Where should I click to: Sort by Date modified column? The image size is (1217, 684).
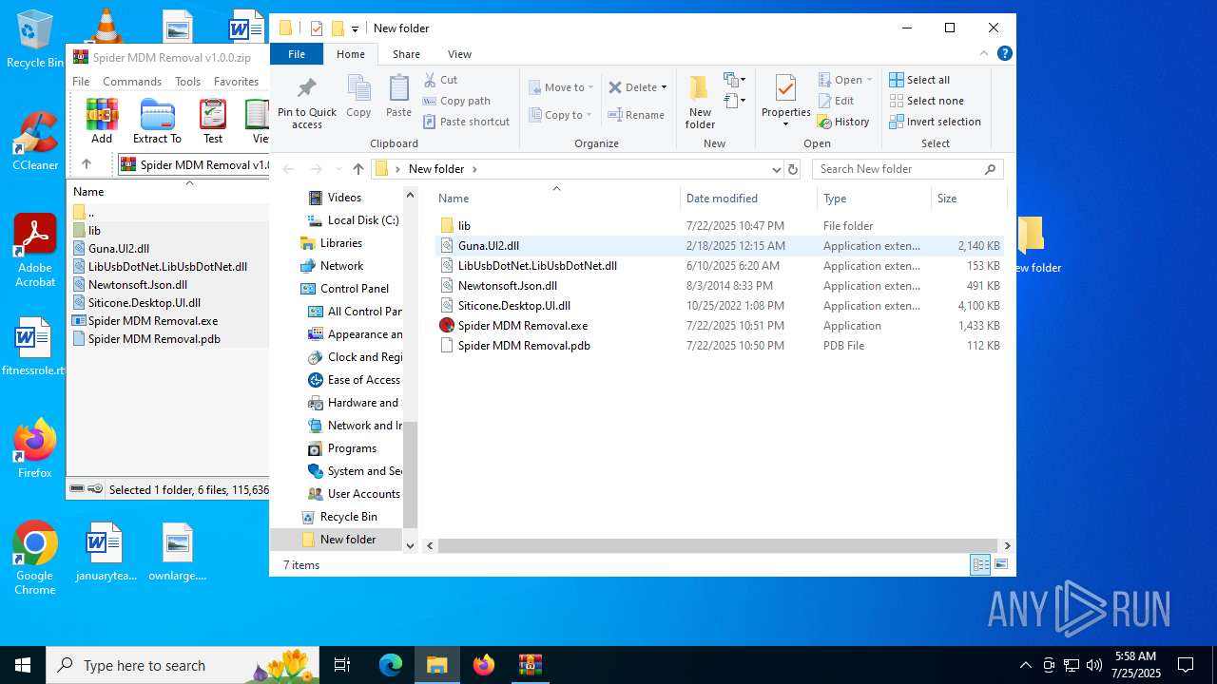[748, 199]
